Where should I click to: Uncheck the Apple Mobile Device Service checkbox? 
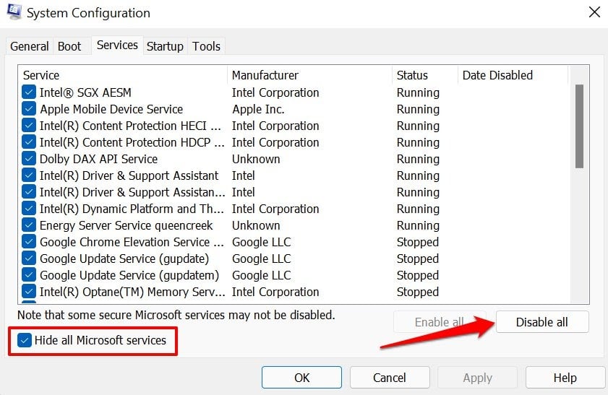(29, 109)
